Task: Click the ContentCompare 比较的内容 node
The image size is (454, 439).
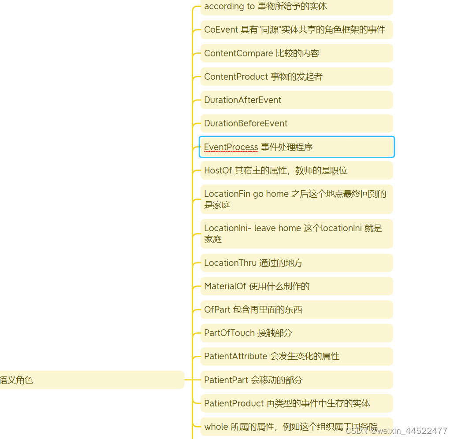Action: click(x=297, y=53)
